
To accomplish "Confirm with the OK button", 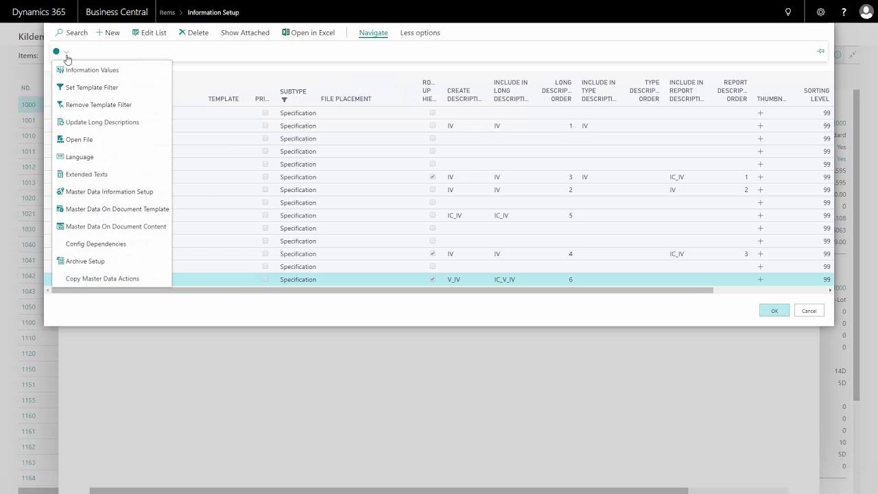I will tap(774, 311).
